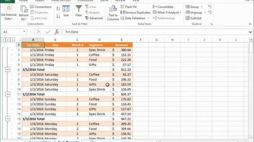Open Outline dialog launcher
Screen dimensions: 254x142
(212, 24)
